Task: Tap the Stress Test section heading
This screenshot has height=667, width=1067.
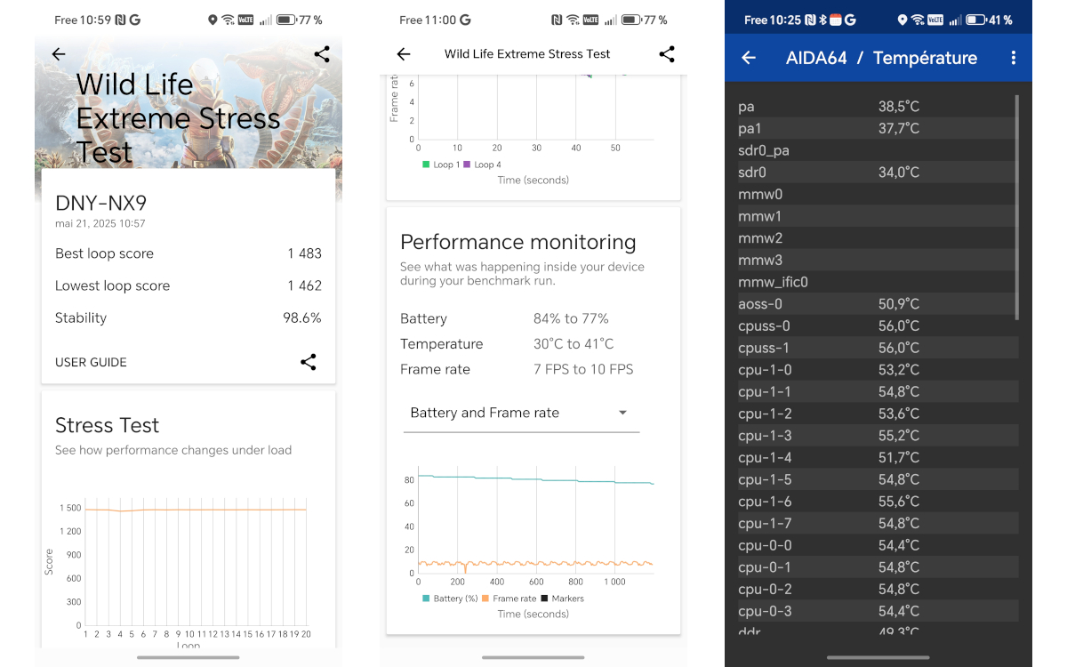Action: coord(107,425)
